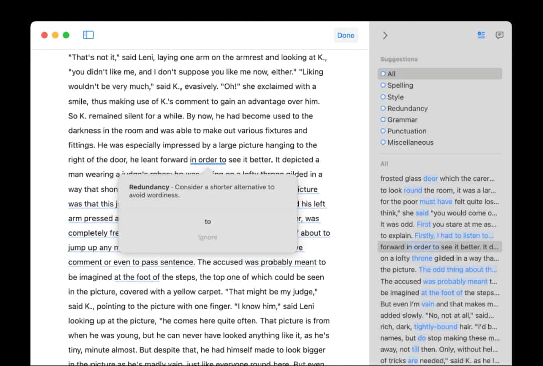Select the Style filter
The height and width of the screenshot is (366, 543).
point(395,97)
